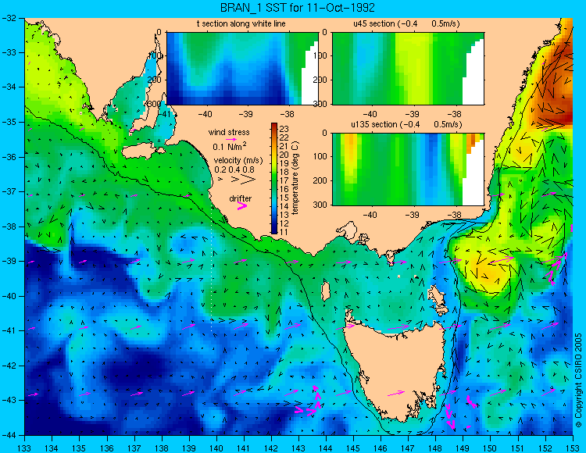Click the latitude tick label -35

(x=9, y=122)
